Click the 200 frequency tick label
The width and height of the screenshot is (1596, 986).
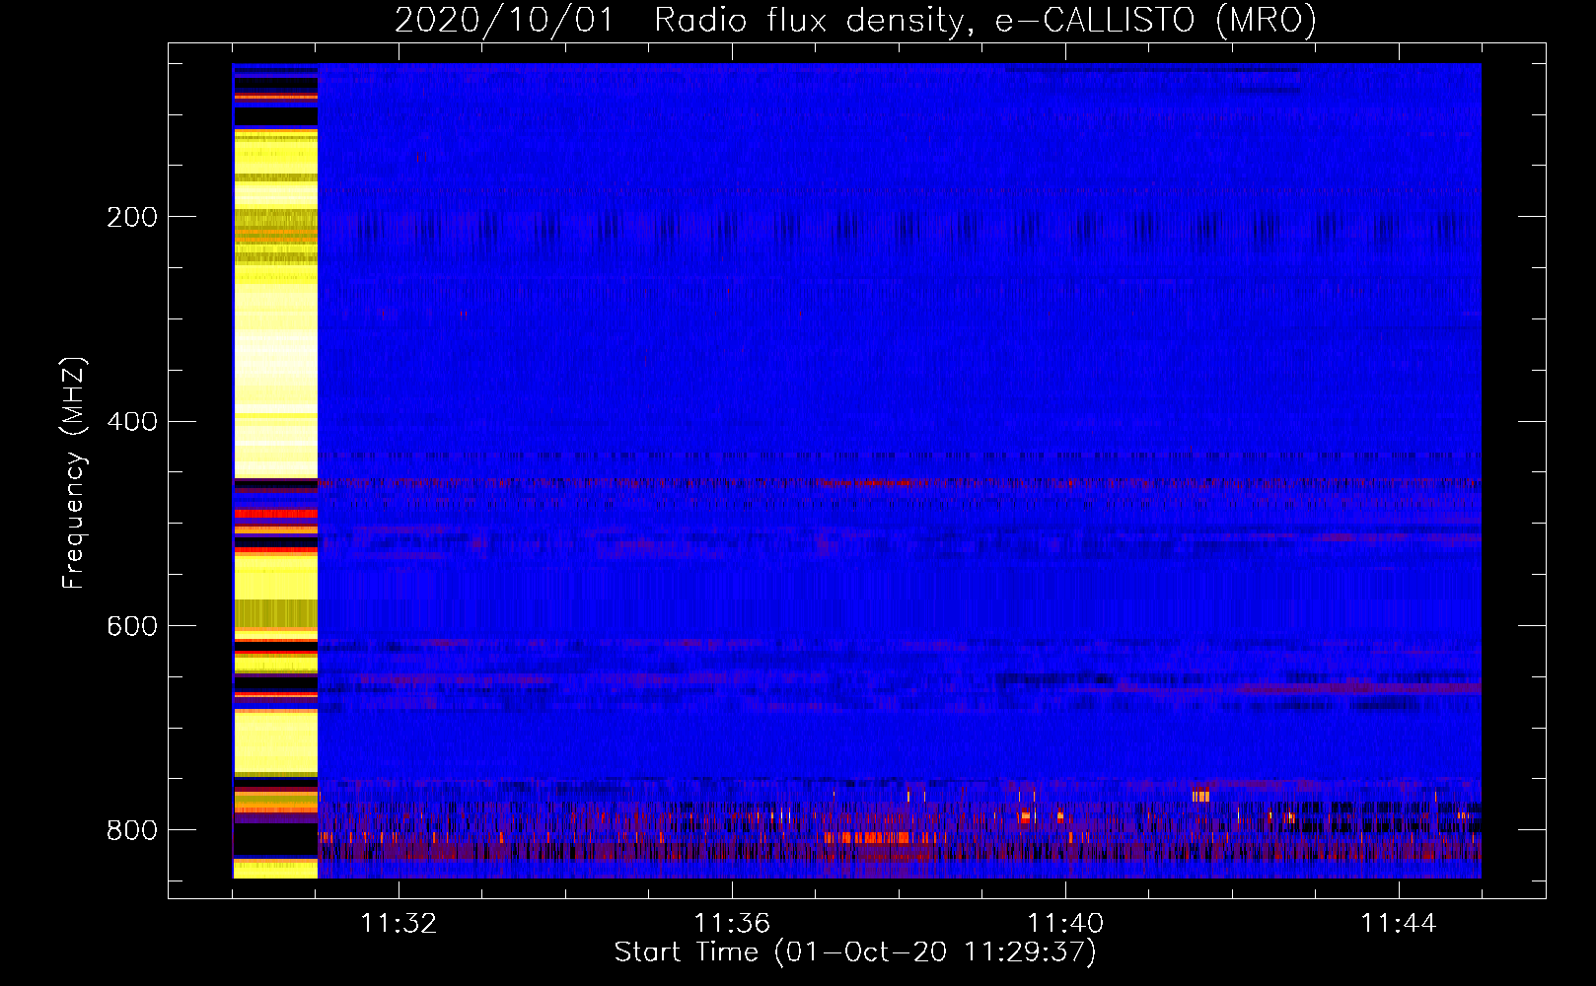(x=132, y=217)
